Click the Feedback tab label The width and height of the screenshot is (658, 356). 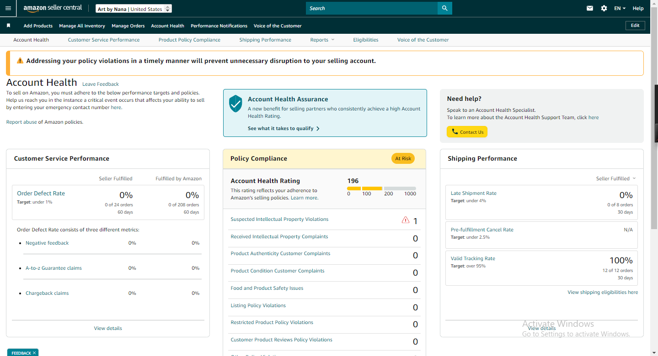(x=21, y=353)
